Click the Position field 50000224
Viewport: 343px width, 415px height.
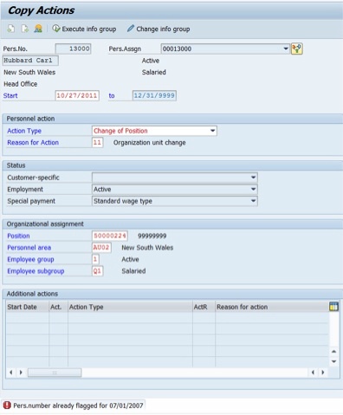point(110,236)
